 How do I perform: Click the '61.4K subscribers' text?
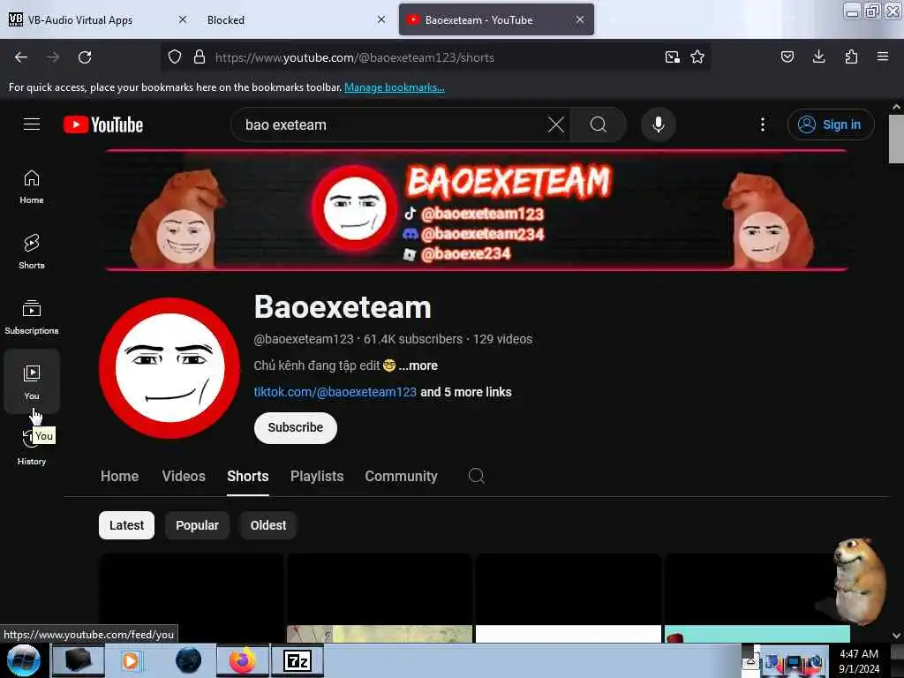coord(413,339)
